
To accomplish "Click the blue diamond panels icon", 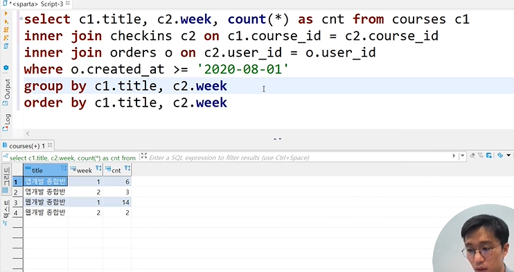I will click(x=500, y=155).
